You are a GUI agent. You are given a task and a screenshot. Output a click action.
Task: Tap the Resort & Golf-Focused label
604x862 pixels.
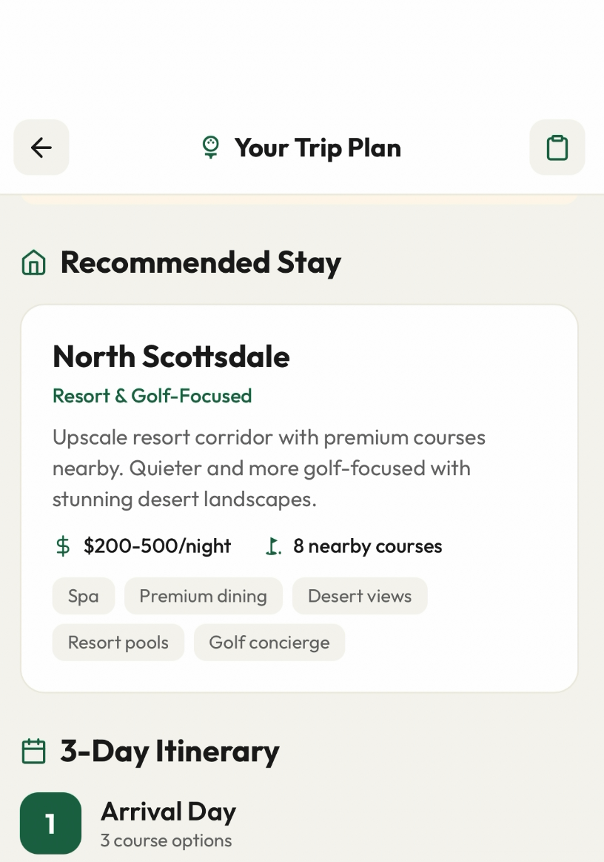[152, 396]
